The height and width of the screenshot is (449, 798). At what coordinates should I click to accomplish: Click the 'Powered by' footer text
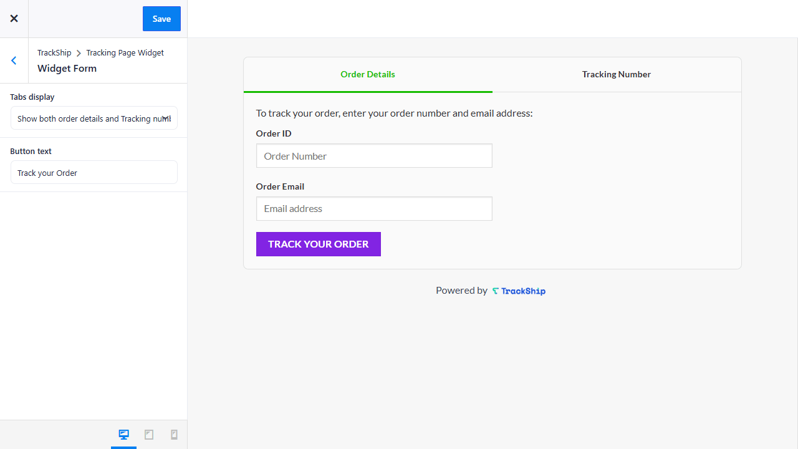coord(461,291)
